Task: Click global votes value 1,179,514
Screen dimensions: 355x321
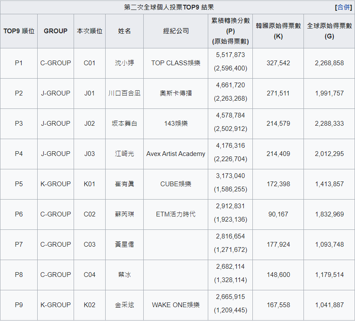Action: [329, 275]
